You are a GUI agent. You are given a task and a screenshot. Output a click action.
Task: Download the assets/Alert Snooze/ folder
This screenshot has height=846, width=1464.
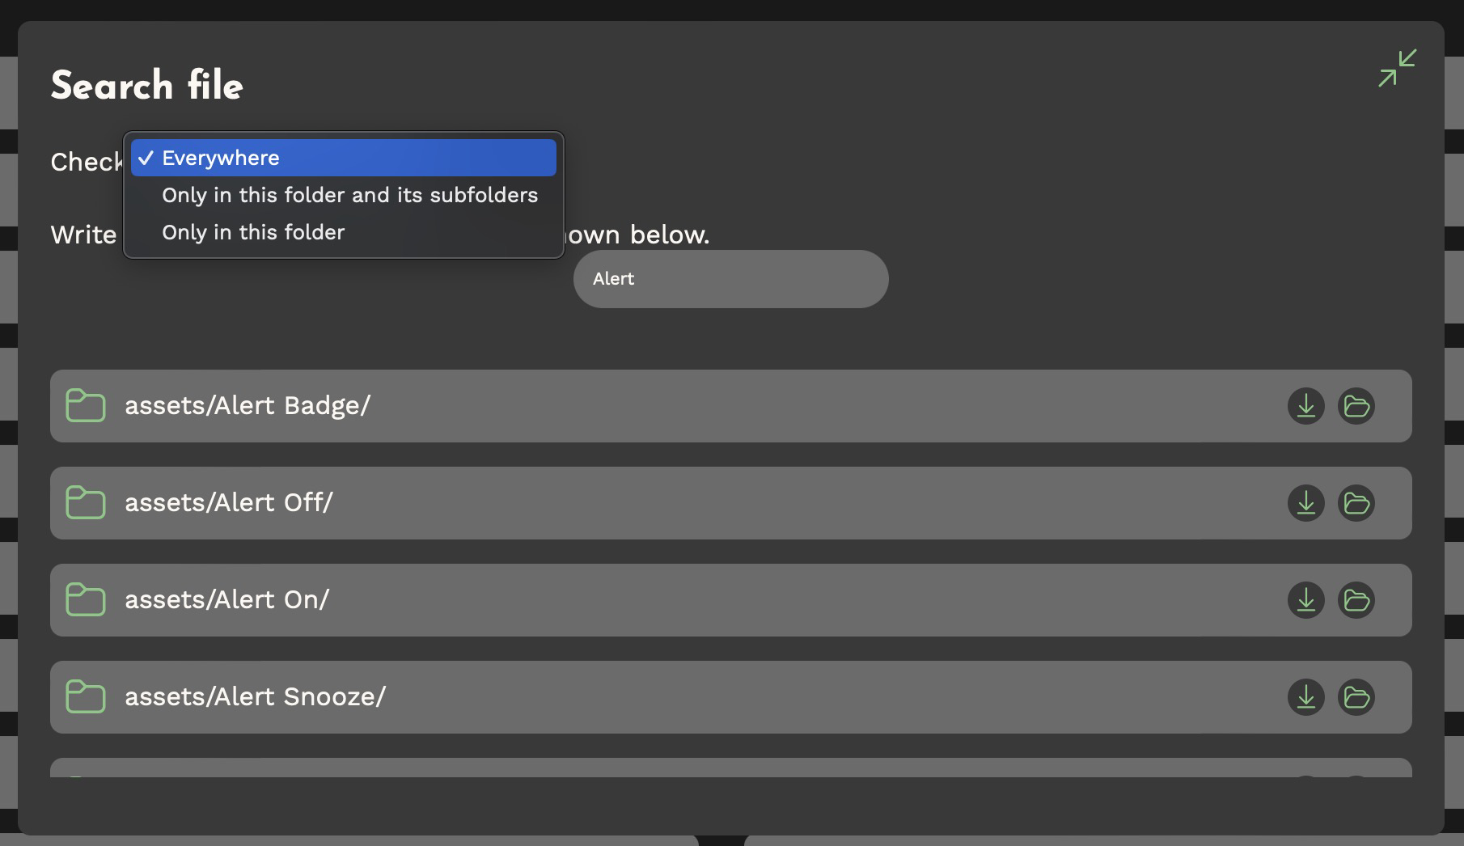(x=1306, y=697)
